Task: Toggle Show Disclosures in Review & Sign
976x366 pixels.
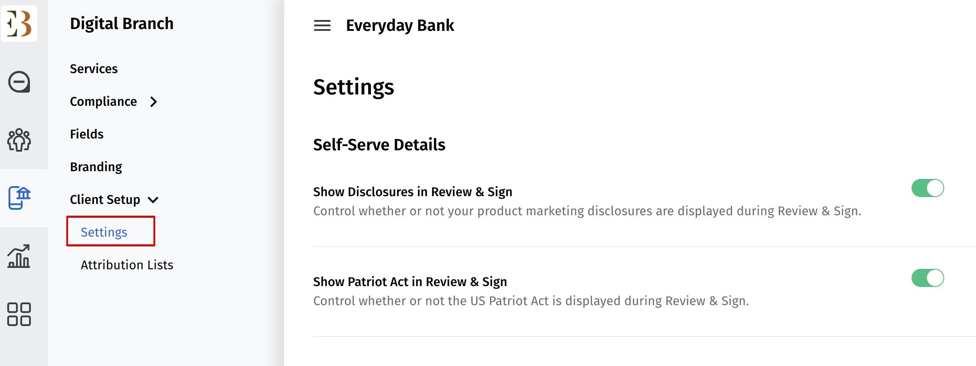Action: [x=927, y=188]
